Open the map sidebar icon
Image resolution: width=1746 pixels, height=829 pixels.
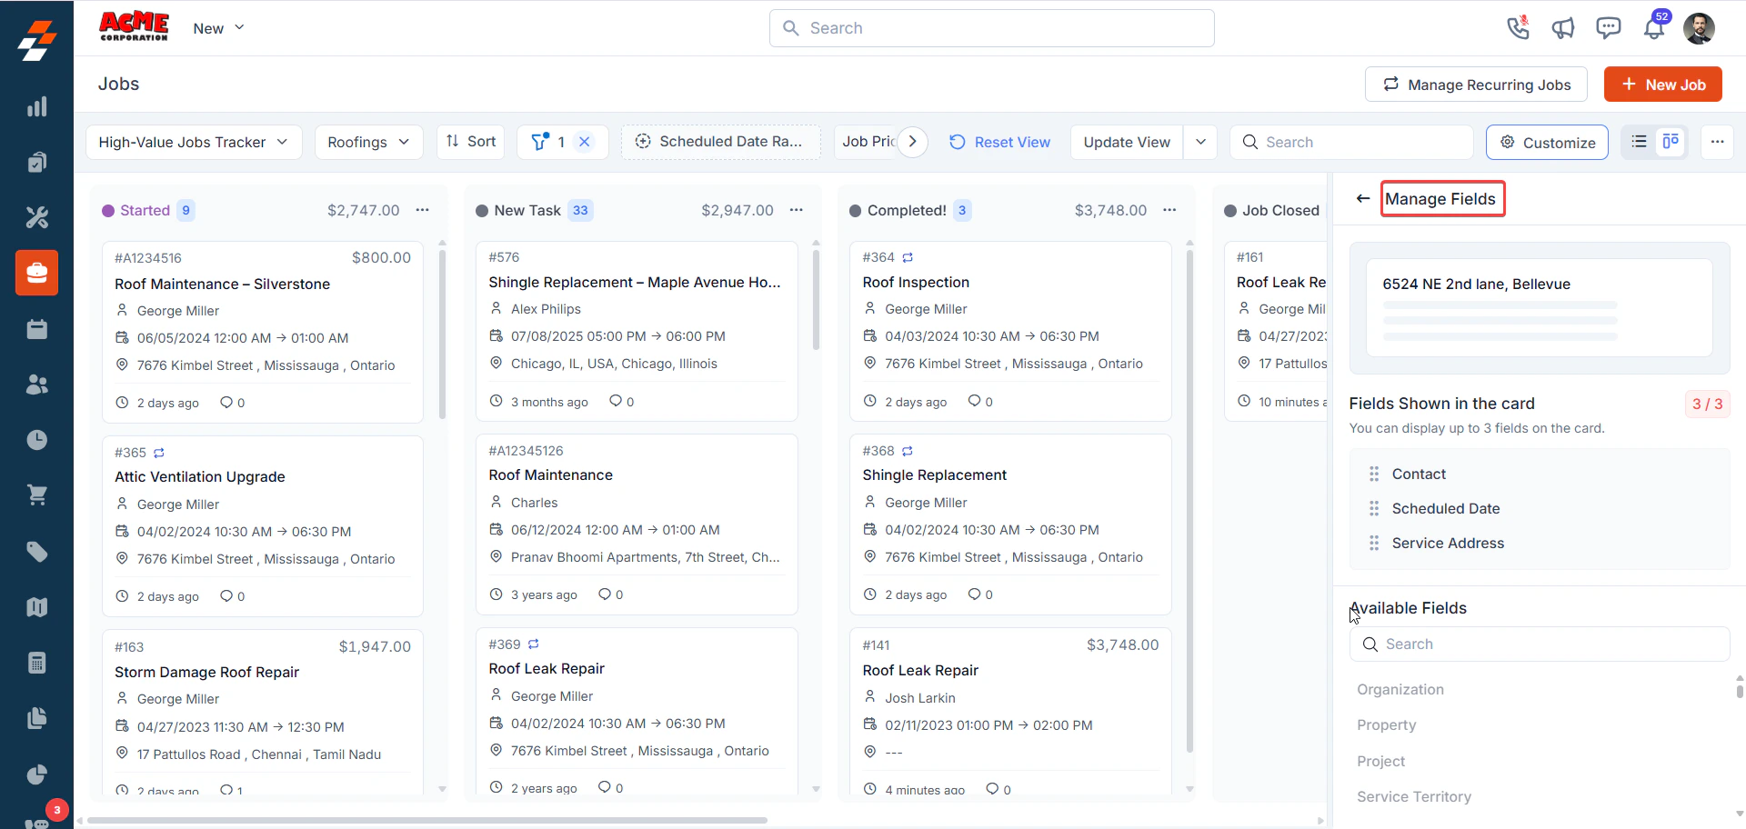36,607
